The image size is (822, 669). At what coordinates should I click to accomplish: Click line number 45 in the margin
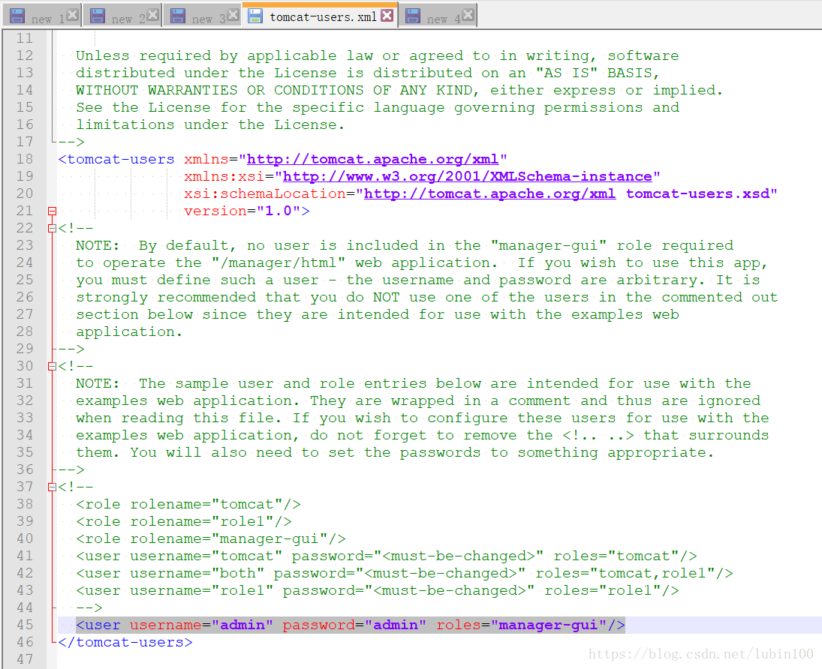(x=25, y=625)
